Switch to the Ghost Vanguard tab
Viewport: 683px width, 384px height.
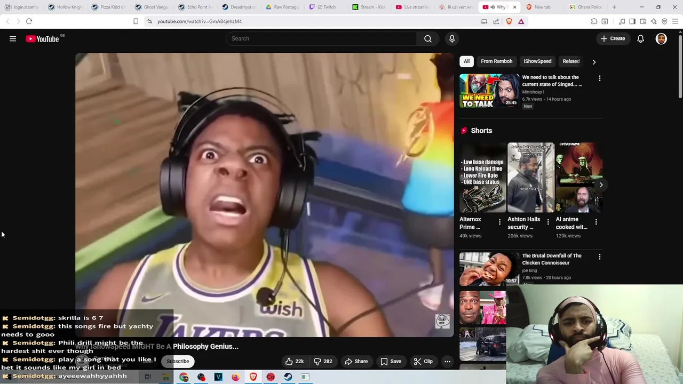point(152,7)
